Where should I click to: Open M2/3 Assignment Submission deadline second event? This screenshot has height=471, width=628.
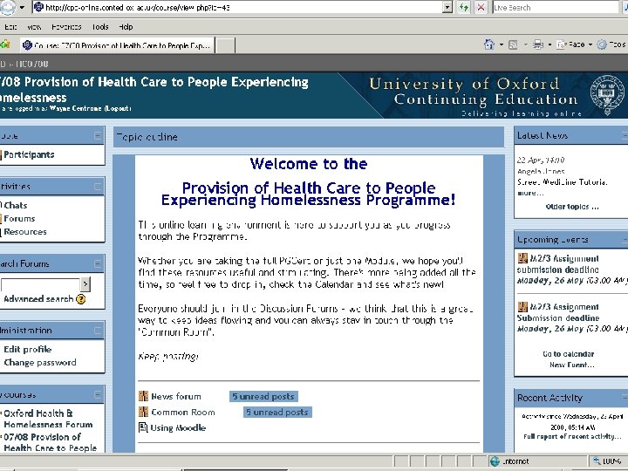tap(558, 312)
